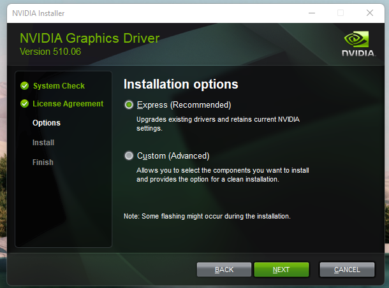Viewport: 389px width, 288px height.
Task: Click the Installation options heading
Action: (x=181, y=84)
